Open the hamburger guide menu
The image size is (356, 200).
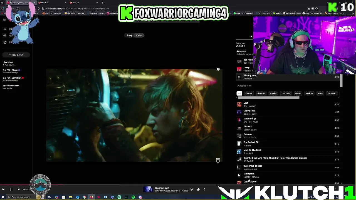coord(4,19)
